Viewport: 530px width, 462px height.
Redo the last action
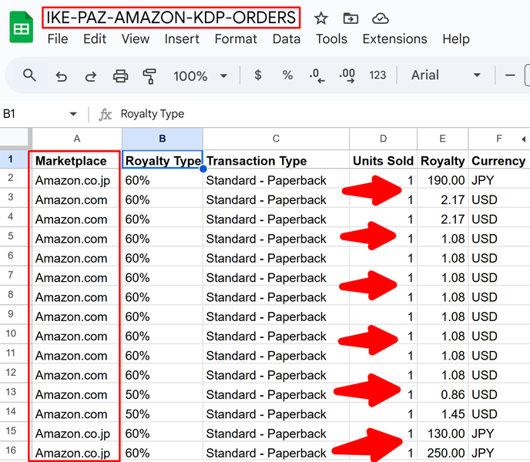(x=90, y=75)
